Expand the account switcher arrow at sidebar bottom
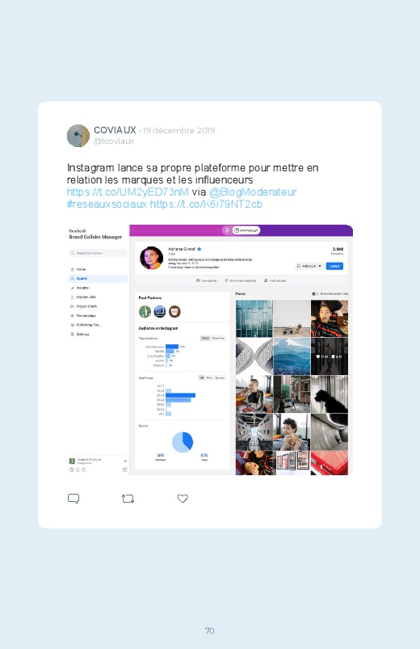The width and height of the screenshot is (420, 649). point(125,461)
